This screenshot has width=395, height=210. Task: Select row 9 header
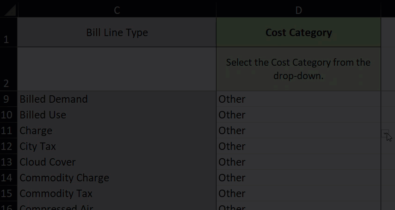(9, 99)
